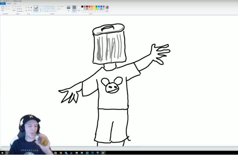Click the Brushes tool icon

coord(36,7)
